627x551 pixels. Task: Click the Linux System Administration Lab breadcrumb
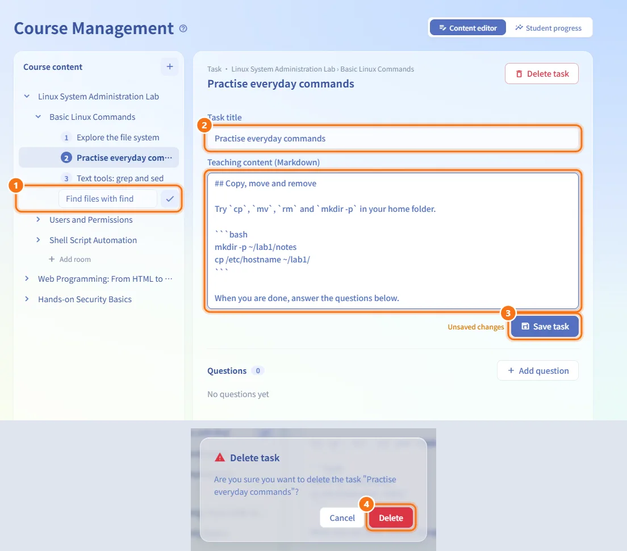(x=283, y=69)
